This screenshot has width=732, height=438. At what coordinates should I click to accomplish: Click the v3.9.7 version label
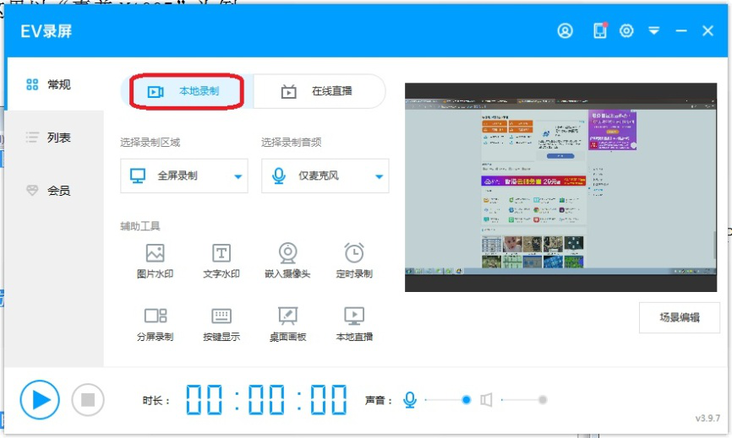pyautogui.click(x=707, y=418)
